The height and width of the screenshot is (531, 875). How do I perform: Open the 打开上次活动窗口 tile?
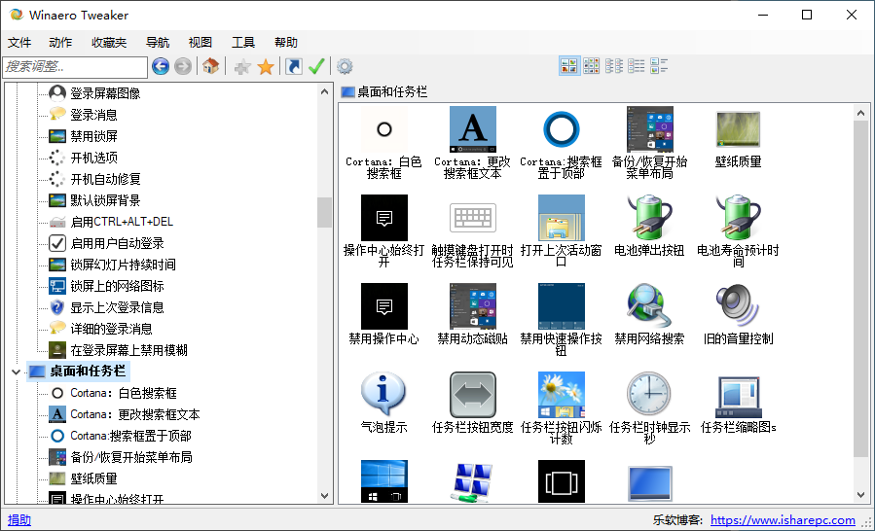(561, 230)
